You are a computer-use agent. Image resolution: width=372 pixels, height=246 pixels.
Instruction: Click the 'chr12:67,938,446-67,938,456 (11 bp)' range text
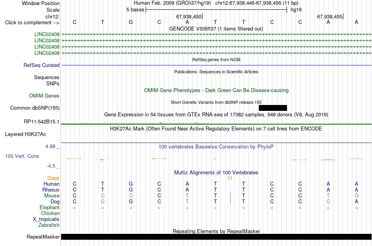pos(257,3)
